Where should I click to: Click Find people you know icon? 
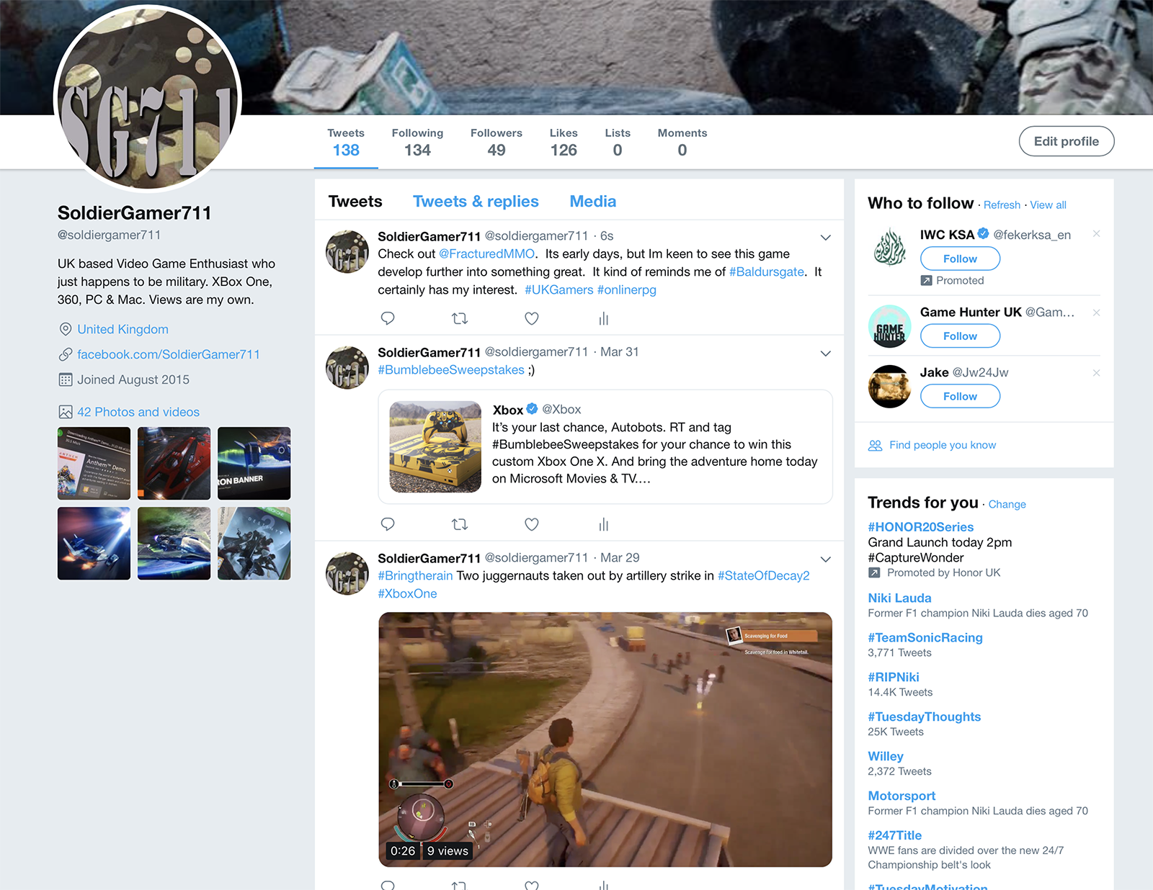875,445
